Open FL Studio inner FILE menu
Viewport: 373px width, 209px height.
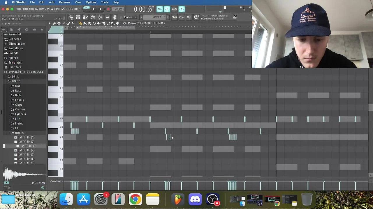pos(19,9)
